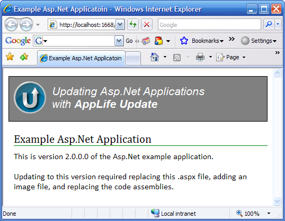This screenshot has height=221, width=285.
Task: Click the browser Forward arrow button
Action: pyautogui.click(x=26, y=24)
